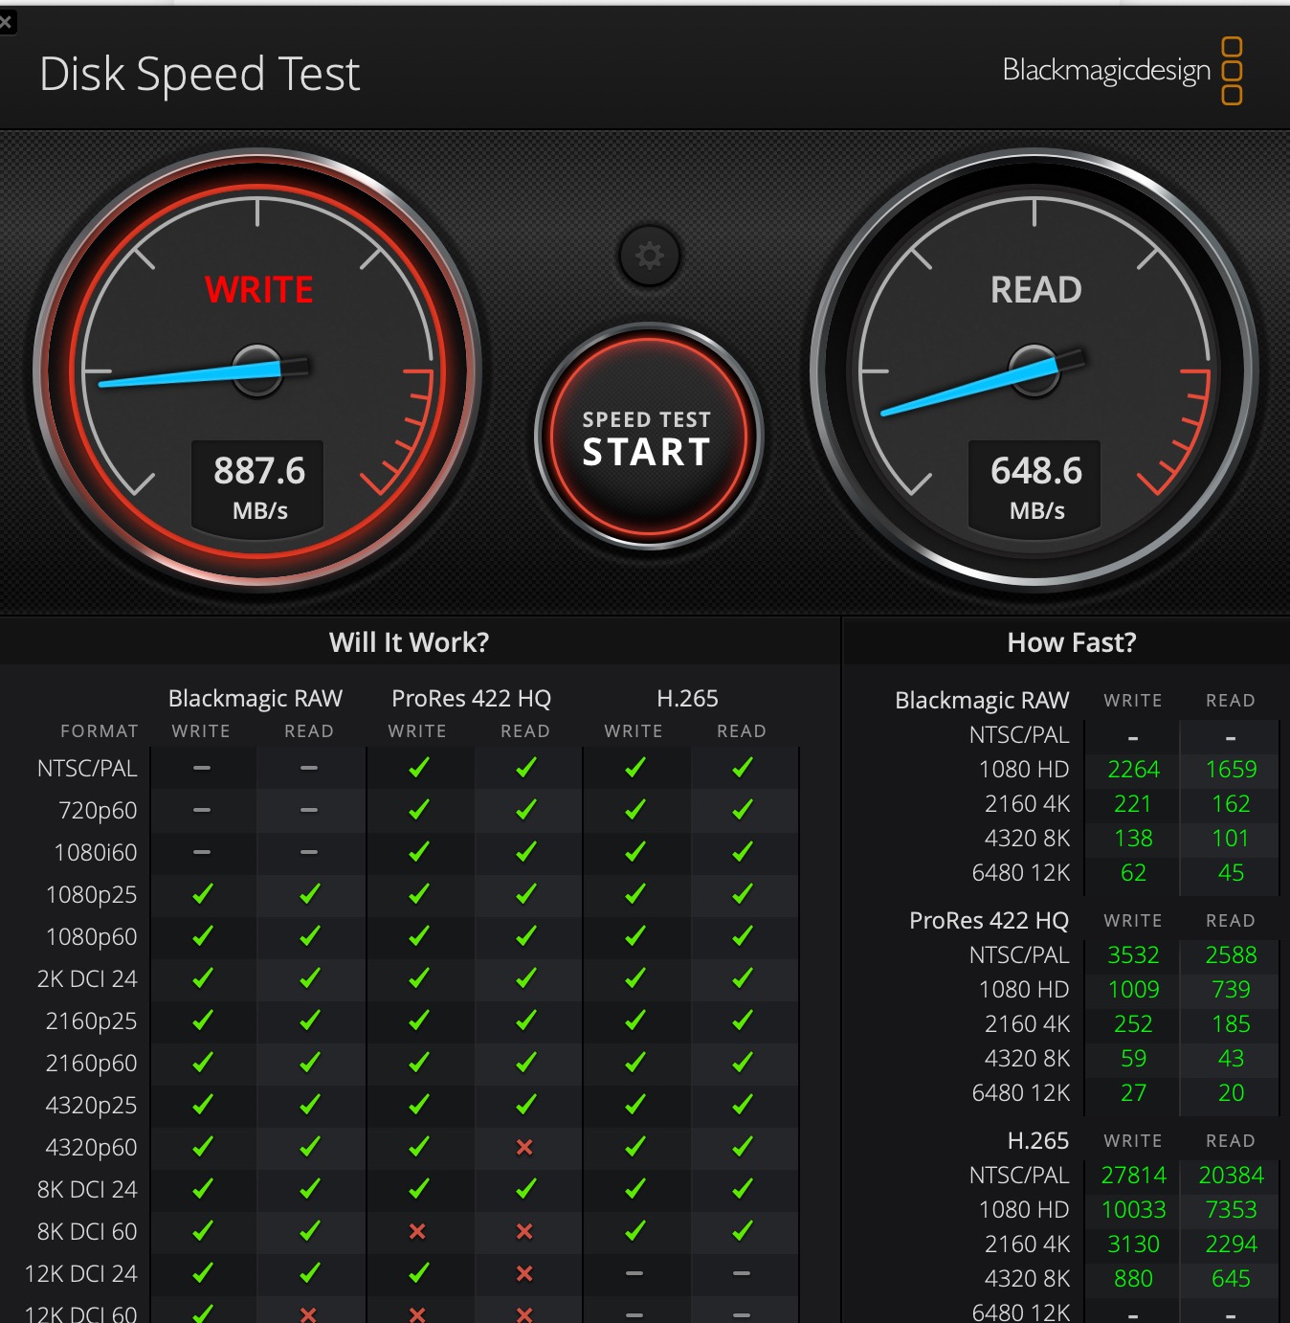Select the 4320p60 format row label
This screenshot has width=1290, height=1323.
click(92, 1148)
